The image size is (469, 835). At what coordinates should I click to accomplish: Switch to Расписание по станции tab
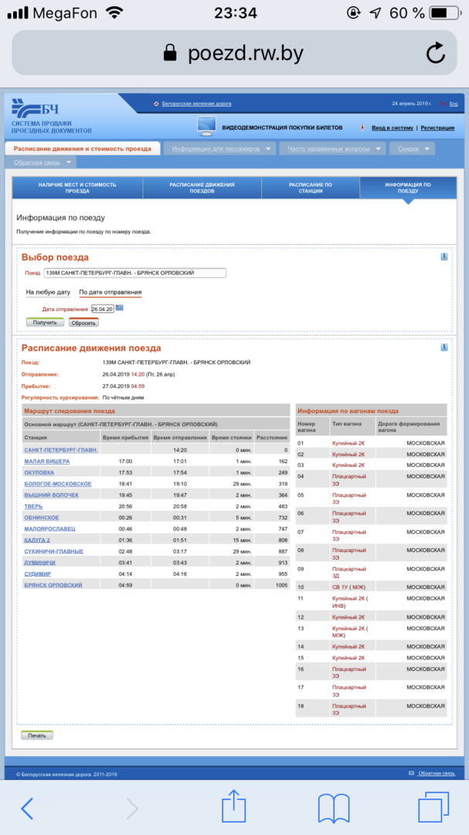(310, 189)
